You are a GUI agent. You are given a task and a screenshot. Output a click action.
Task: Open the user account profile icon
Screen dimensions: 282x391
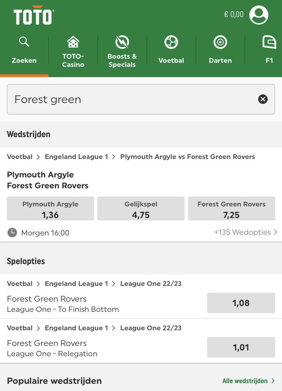258,15
